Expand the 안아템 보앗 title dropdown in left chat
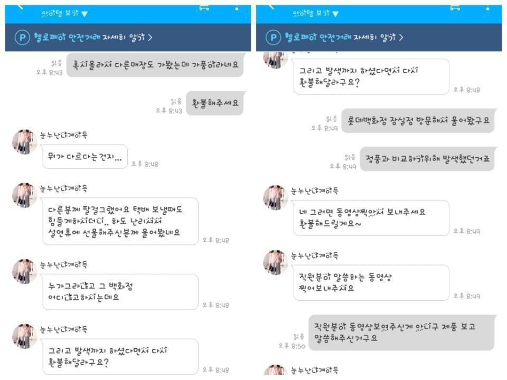 click(64, 14)
